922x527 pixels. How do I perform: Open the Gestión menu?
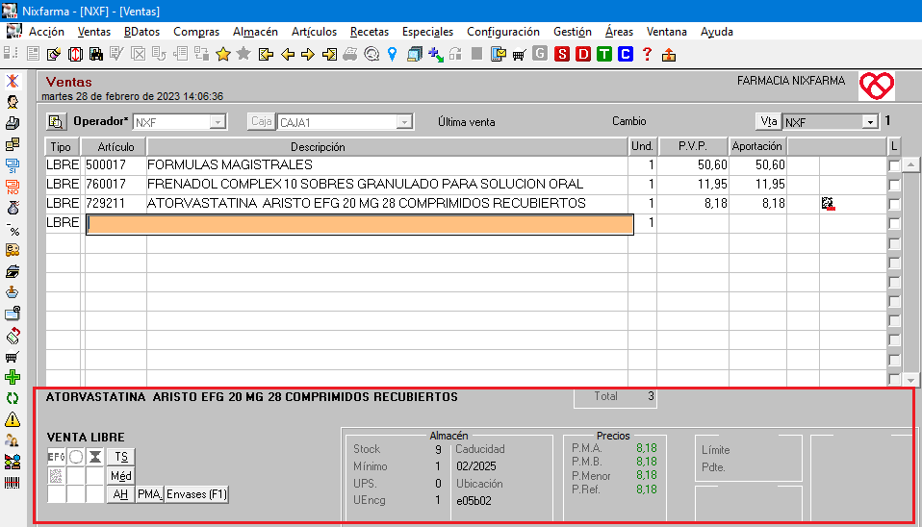(x=572, y=32)
